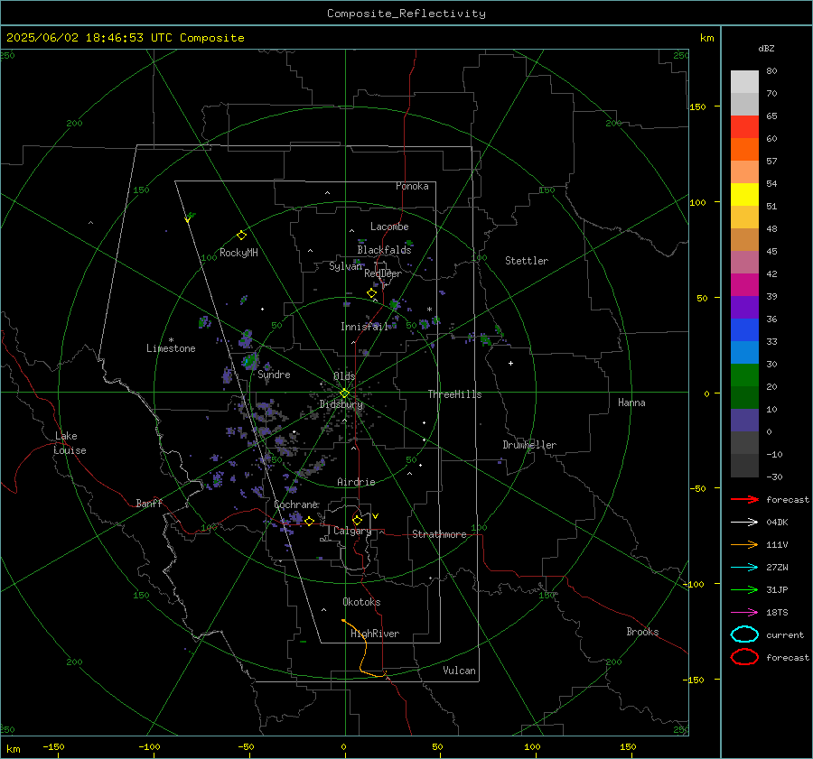Pick the orange 111V arrow in the legend

[744, 544]
